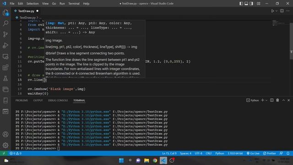Image resolution: width=293 pixels, height=165 pixels.
Task: Open the Selection menu
Action: point(33,4)
